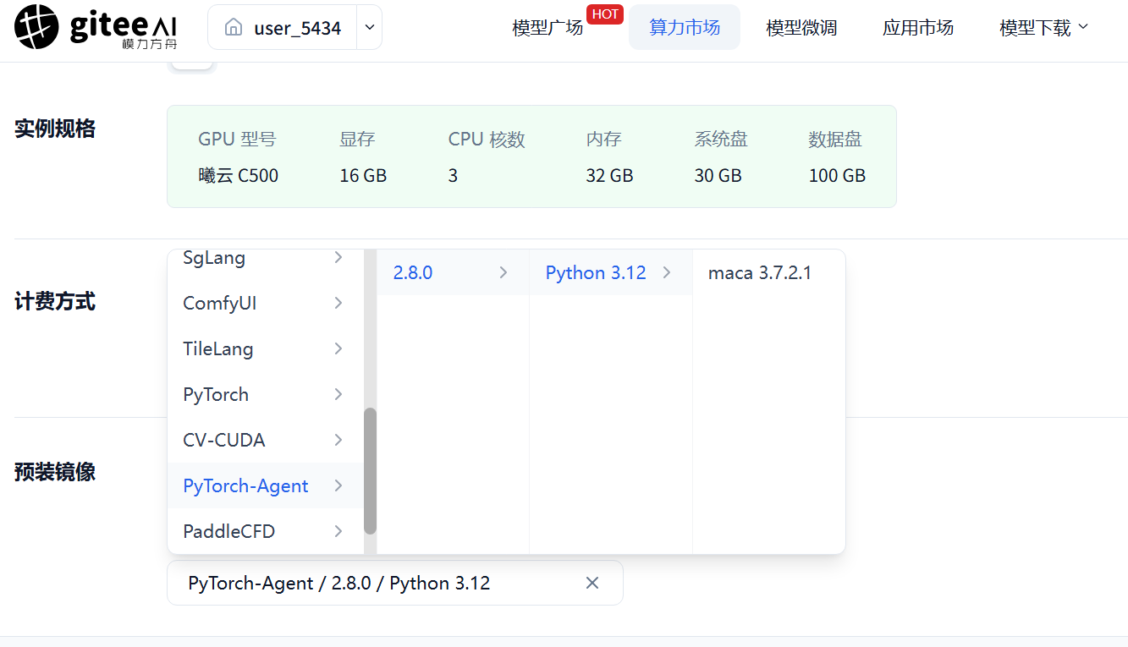Click the 实例规格 section label
Screen dimensions: 1128x647
(x=55, y=129)
